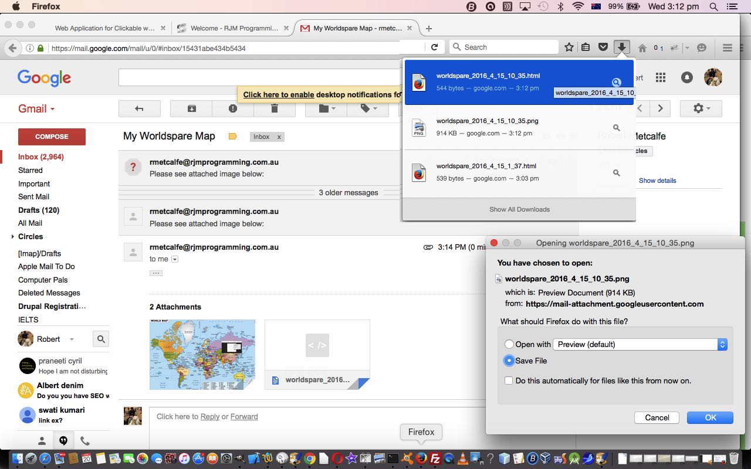This screenshot has height=469, width=751.
Task: Click the Forward link
Action: [244, 416]
